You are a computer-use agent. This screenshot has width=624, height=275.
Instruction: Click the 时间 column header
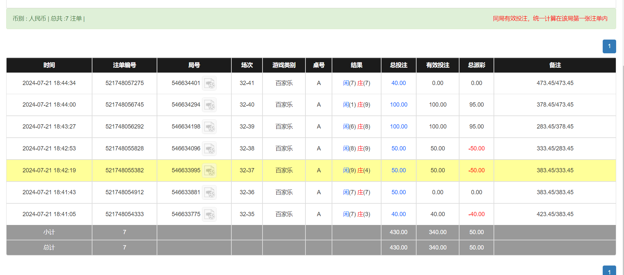(x=49, y=65)
